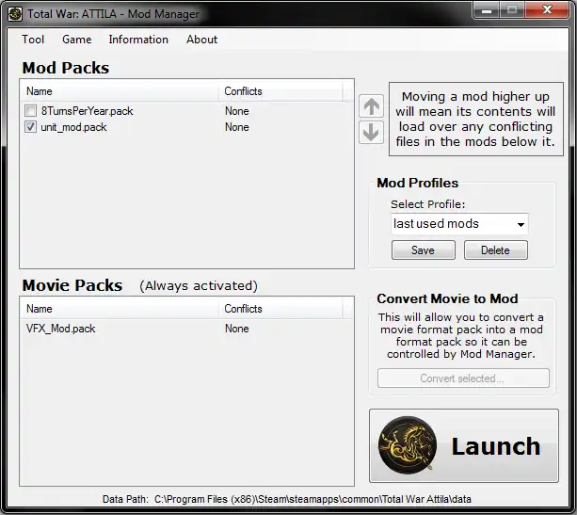Image resolution: width=577 pixels, height=515 pixels.
Task: Select the unit_mod.pack row name
Action: click(73, 127)
